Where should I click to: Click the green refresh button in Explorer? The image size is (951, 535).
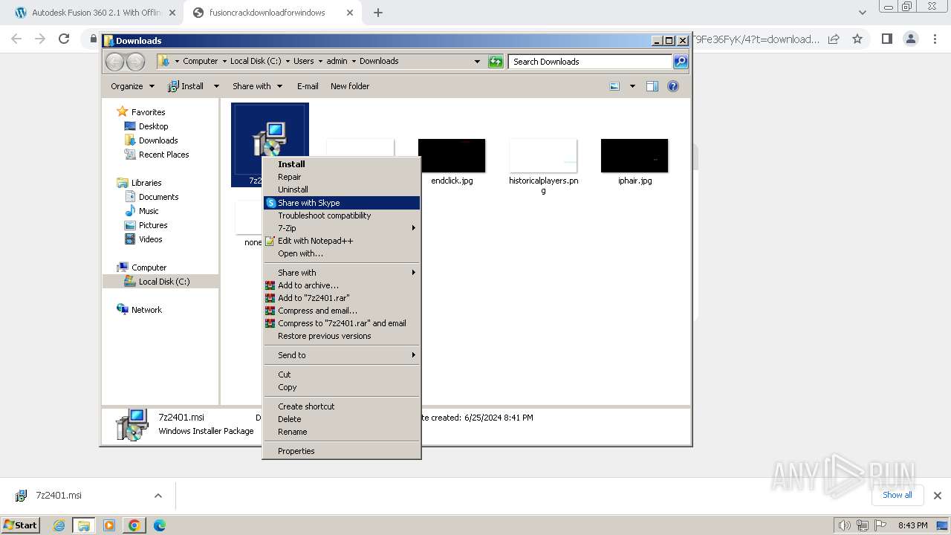(x=496, y=62)
